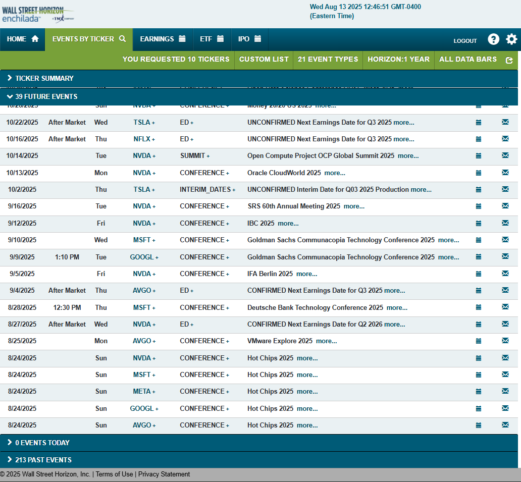
Task: Email the Oracle CloudWorld 2025 event
Action: point(505,173)
